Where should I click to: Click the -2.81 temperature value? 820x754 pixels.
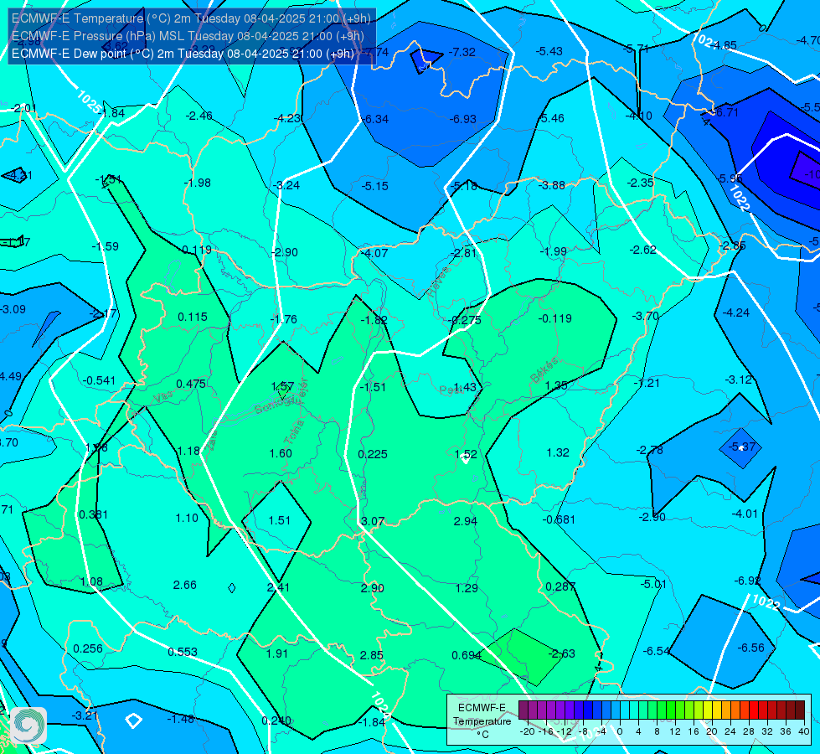tap(463, 253)
